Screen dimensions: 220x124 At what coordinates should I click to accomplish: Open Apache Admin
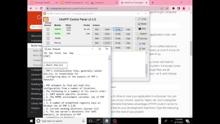tap(107, 29)
